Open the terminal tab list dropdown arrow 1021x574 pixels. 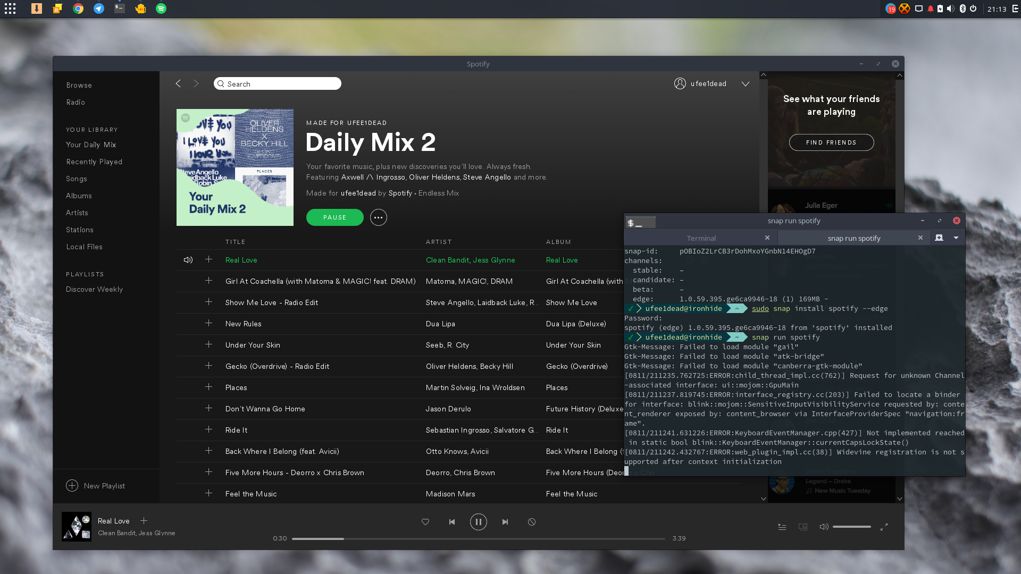[x=956, y=238]
